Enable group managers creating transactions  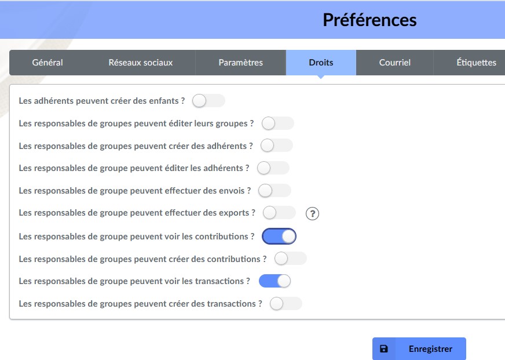pos(286,304)
